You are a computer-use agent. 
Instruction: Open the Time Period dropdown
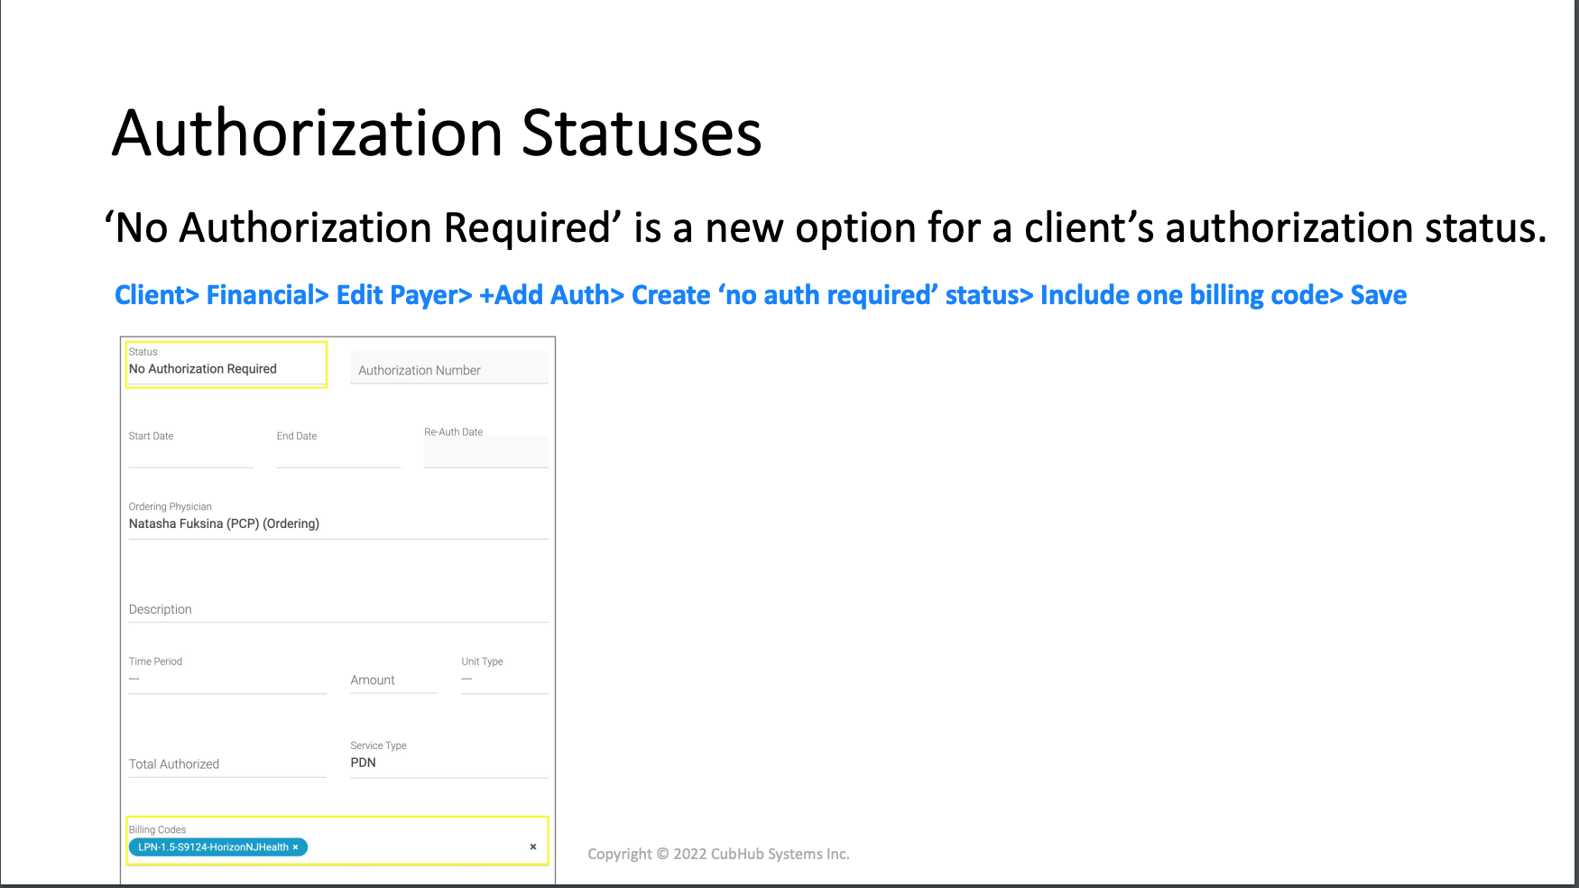tap(227, 674)
